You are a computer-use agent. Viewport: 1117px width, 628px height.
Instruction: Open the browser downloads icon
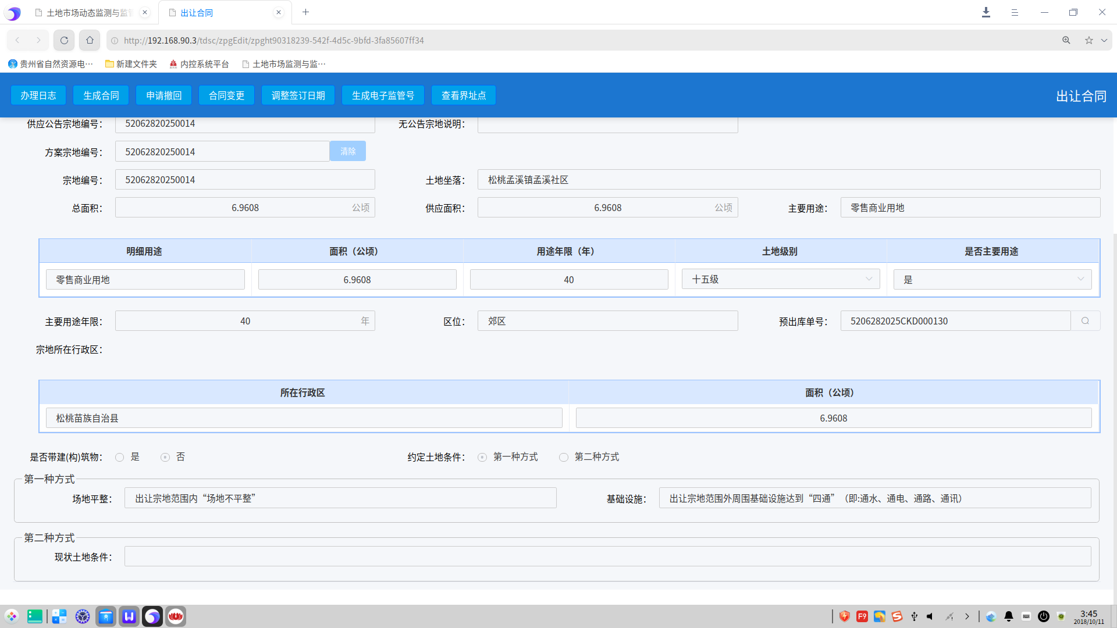coord(986,12)
